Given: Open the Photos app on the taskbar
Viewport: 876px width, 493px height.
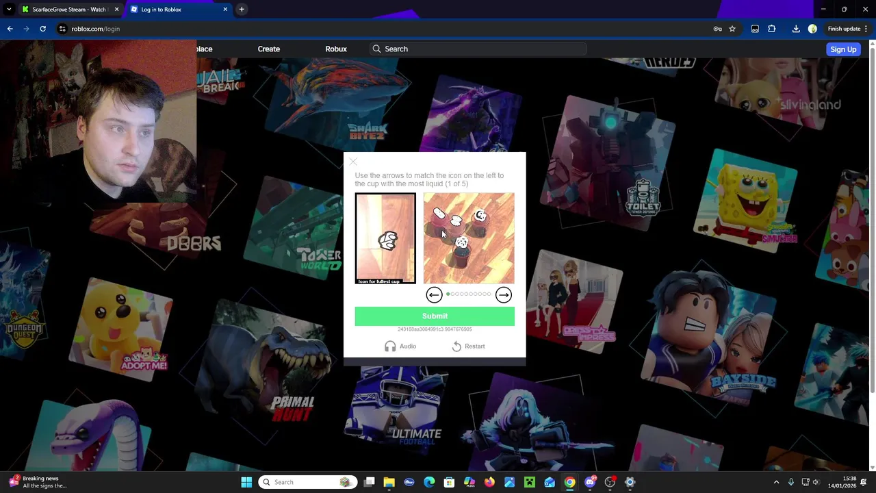Looking at the screenshot, I should click(x=509, y=482).
